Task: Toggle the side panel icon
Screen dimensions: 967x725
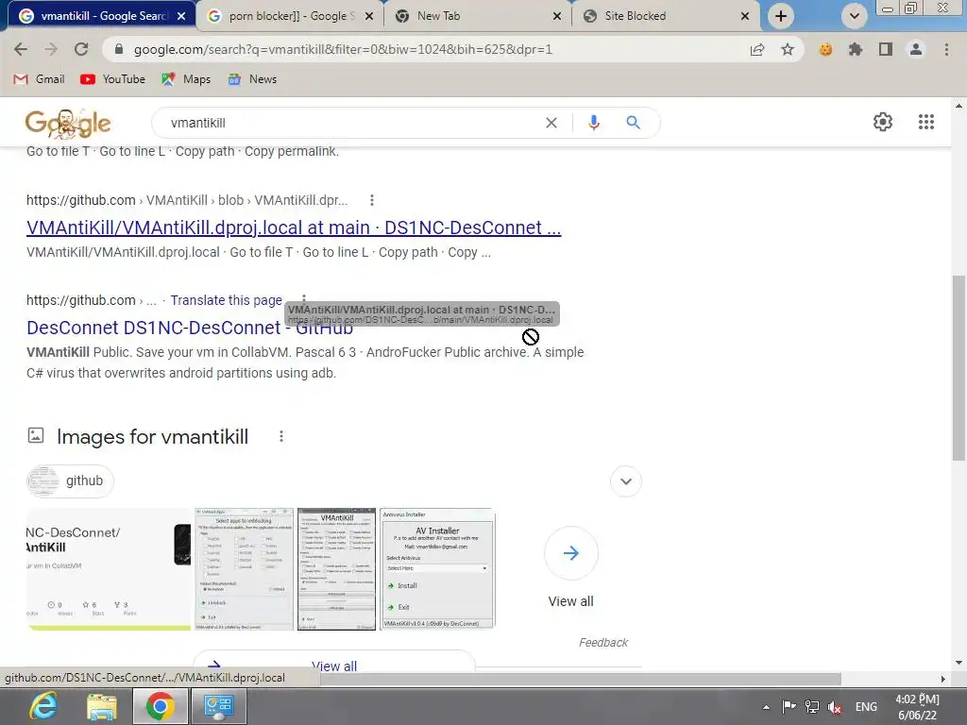Action: 886,49
